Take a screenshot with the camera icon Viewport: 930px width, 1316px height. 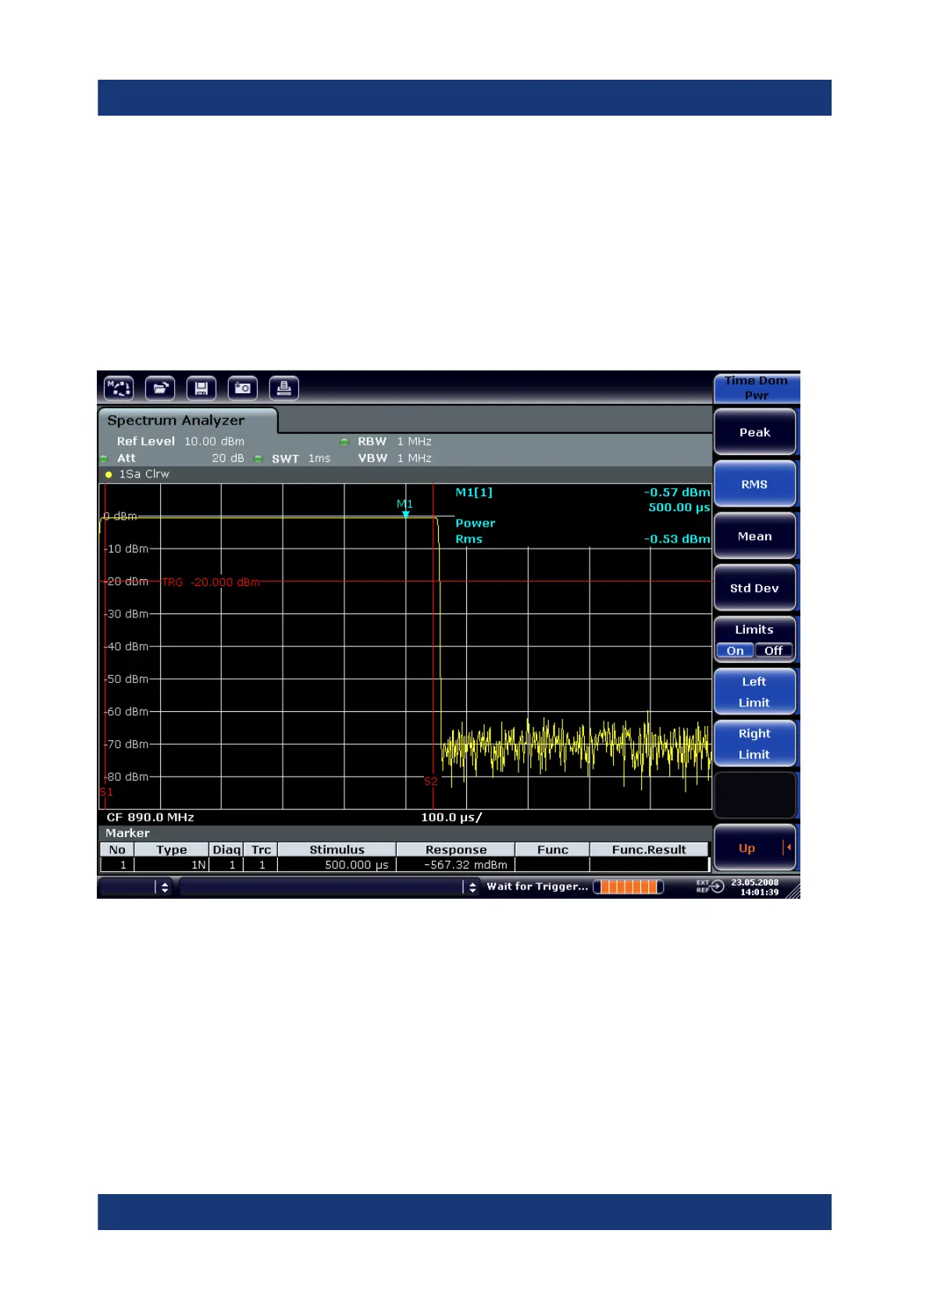point(243,388)
